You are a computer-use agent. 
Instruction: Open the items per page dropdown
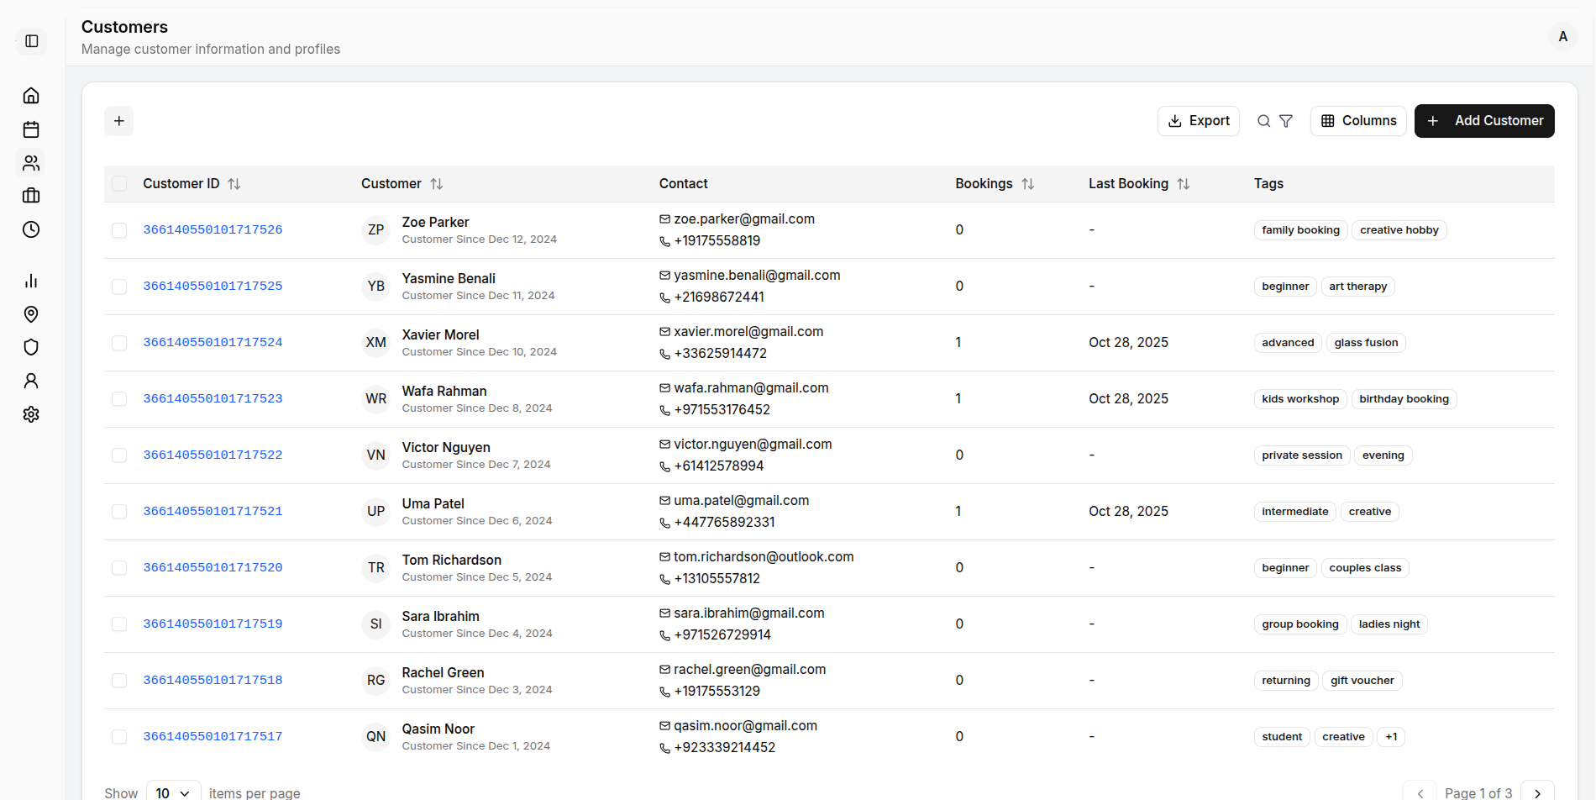[173, 792]
